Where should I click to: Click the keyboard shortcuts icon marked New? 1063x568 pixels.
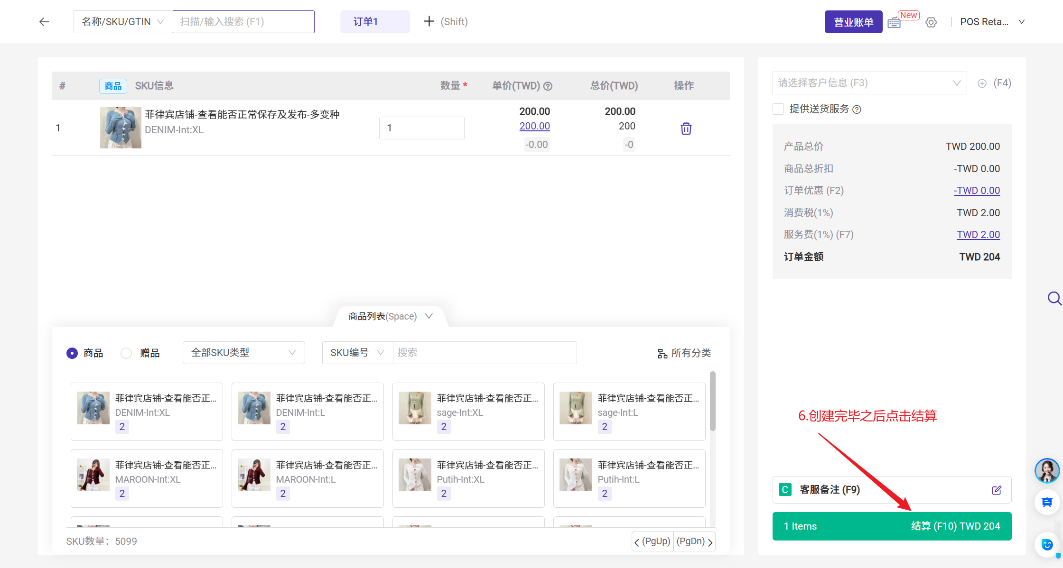coord(894,22)
